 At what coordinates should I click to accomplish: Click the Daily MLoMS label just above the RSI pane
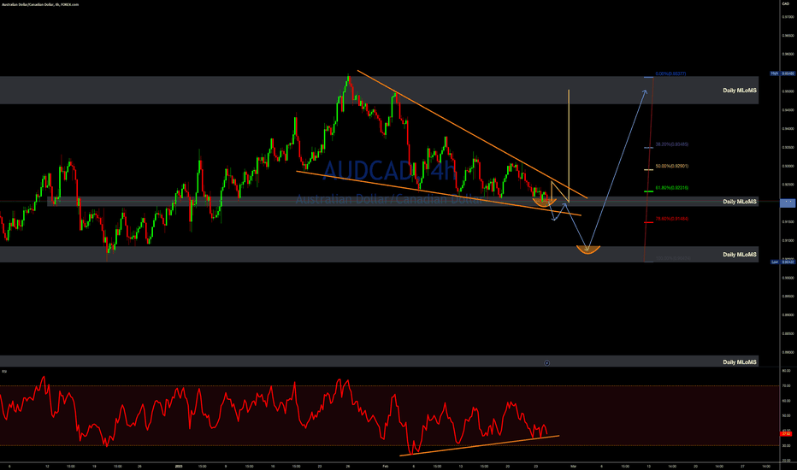coord(740,362)
